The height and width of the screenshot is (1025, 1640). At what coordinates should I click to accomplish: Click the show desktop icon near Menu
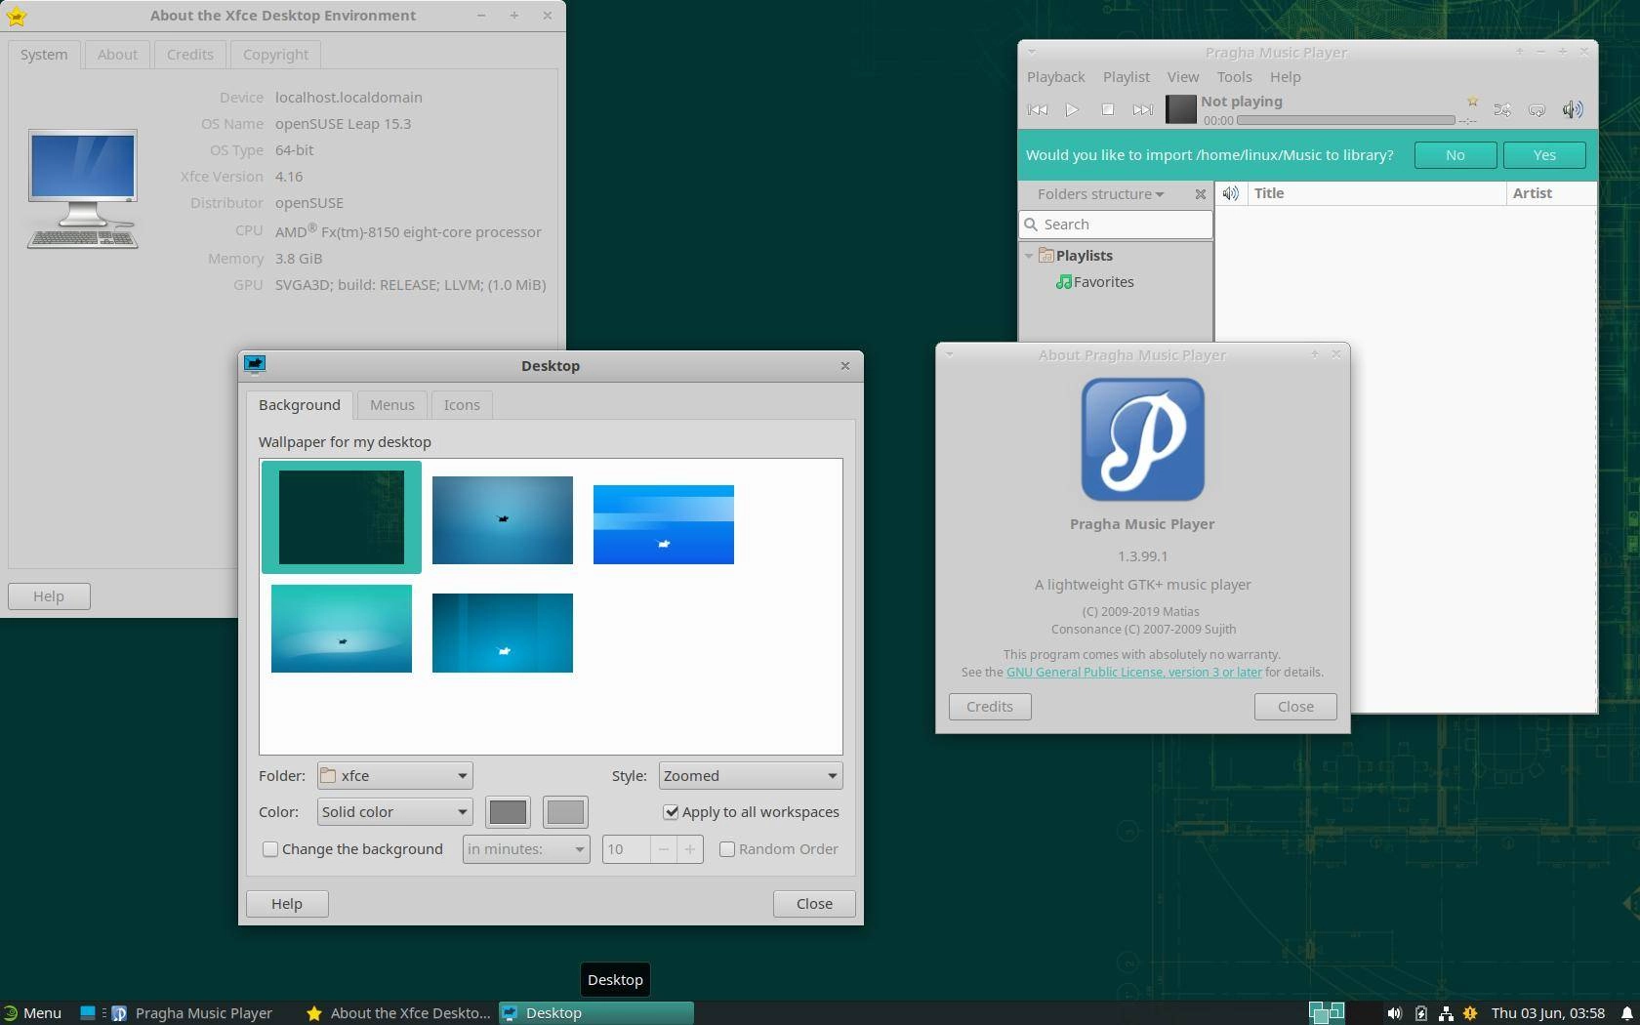[x=87, y=1013]
